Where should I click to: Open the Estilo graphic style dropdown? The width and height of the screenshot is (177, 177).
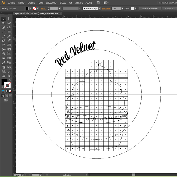click(x=135, y=9)
